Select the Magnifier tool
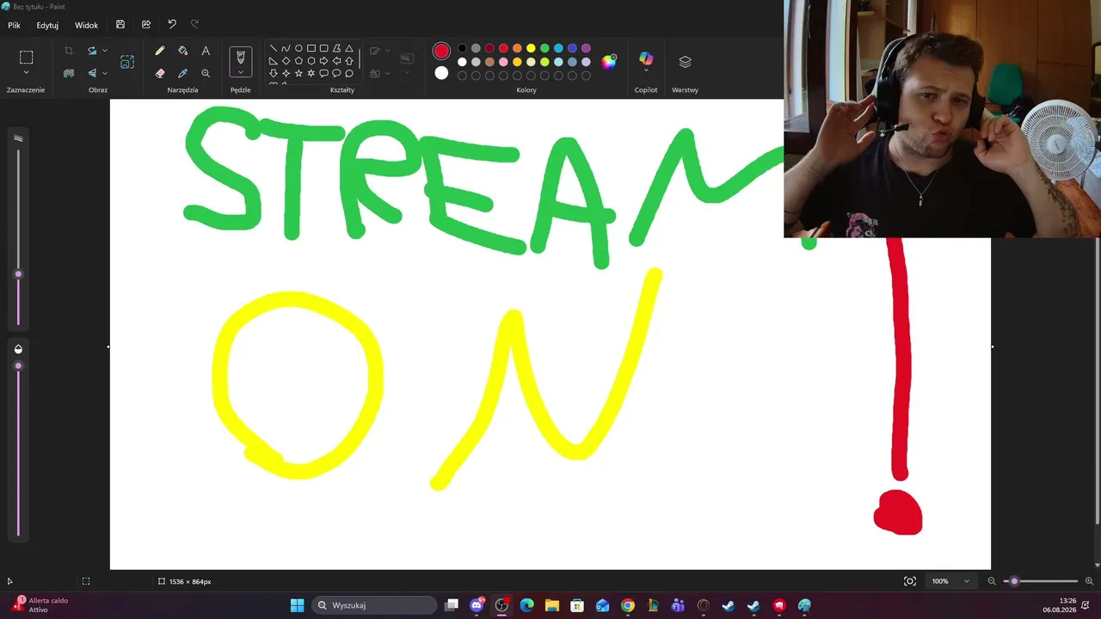 tap(206, 73)
